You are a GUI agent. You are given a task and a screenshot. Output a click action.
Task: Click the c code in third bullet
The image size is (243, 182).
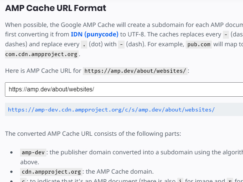point(23,180)
